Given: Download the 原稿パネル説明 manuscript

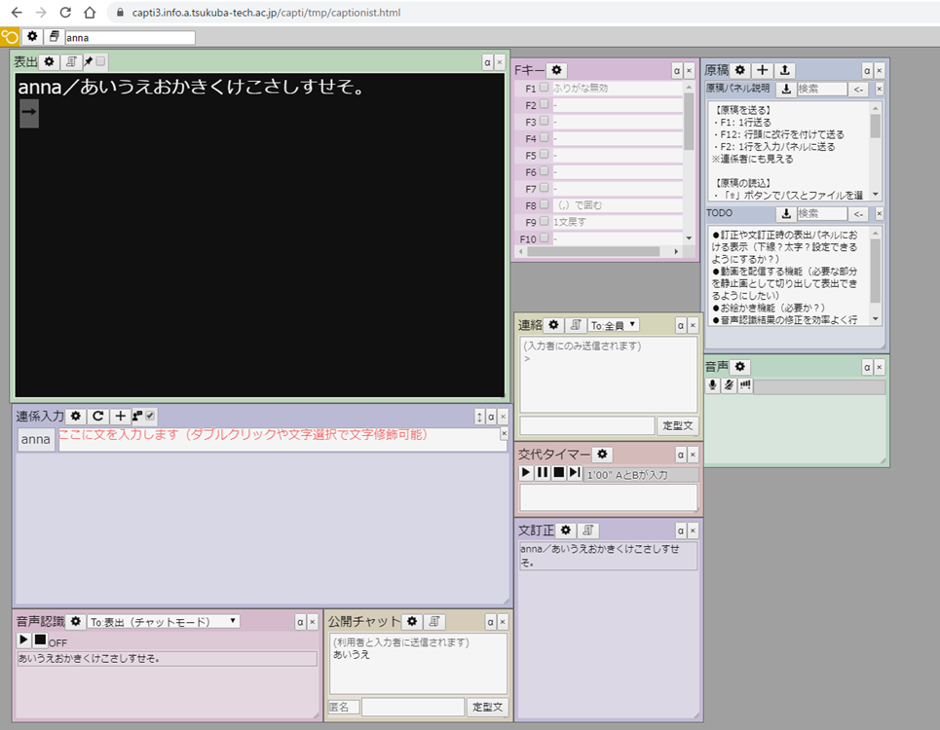Looking at the screenshot, I should (786, 90).
